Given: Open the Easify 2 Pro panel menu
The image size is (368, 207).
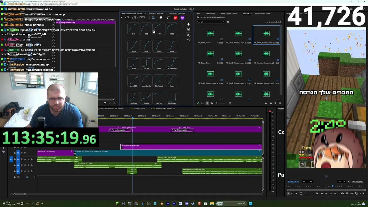Looking at the screenshot, I should click(x=145, y=14).
